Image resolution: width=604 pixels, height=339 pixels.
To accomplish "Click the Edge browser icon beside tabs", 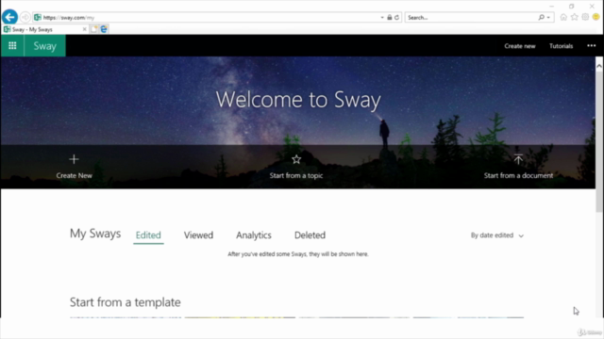I will [104, 29].
